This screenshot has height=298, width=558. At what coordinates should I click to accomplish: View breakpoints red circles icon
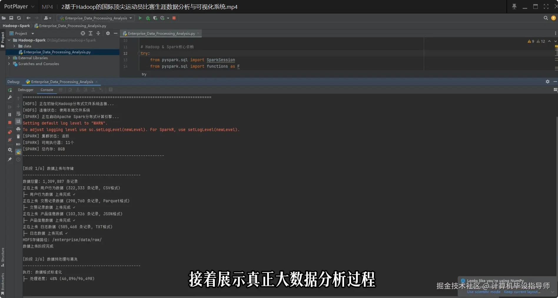pyautogui.click(x=10, y=132)
